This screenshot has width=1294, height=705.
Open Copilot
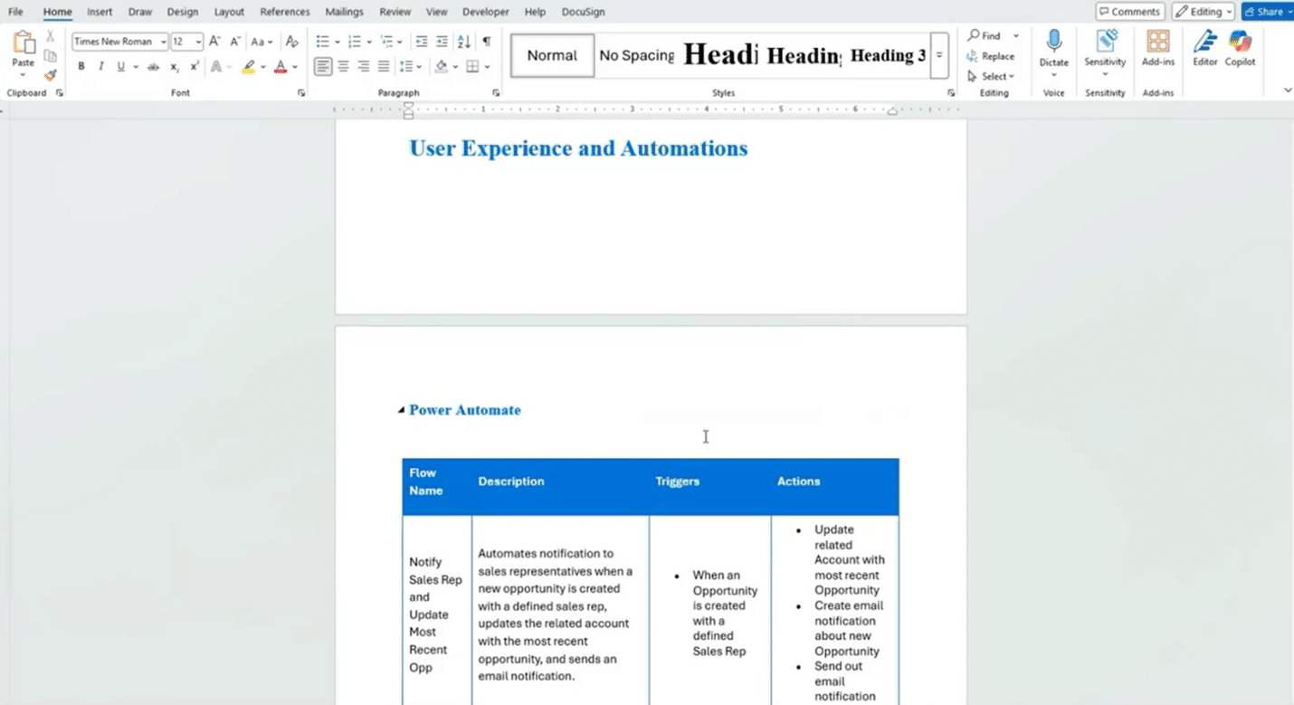point(1240,47)
